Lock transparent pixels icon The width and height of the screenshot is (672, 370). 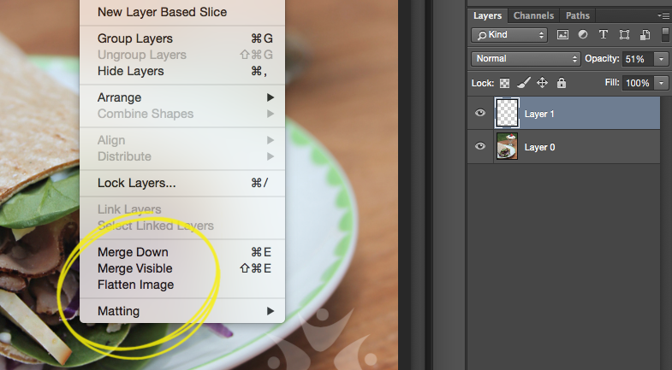[x=505, y=83]
